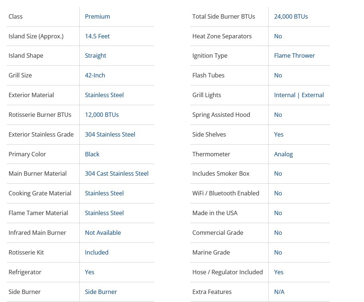Open the 304 Cast Stainless Steel link

coord(116,173)
